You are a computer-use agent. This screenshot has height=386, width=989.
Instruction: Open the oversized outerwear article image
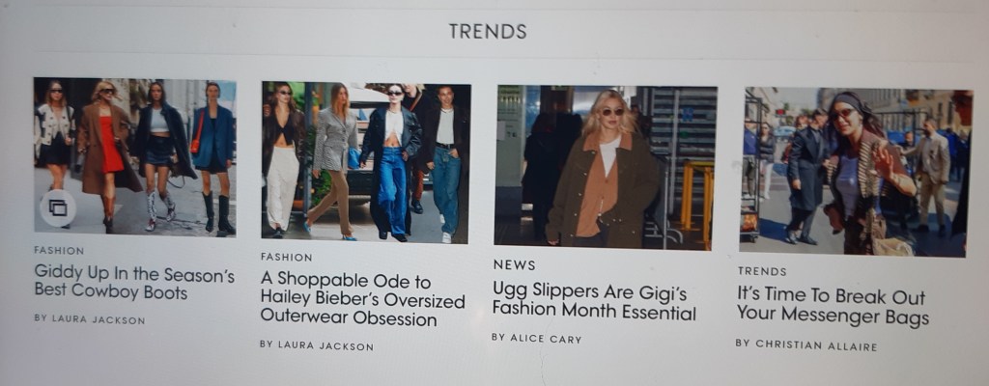pos(366,162)
